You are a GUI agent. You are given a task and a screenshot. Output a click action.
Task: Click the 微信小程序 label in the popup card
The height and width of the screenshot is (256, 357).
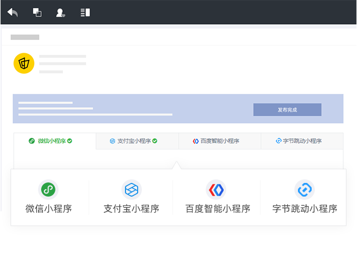(x=49, y=209)
